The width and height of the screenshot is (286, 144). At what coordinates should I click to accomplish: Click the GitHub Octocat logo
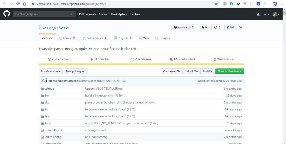[7, 14]
